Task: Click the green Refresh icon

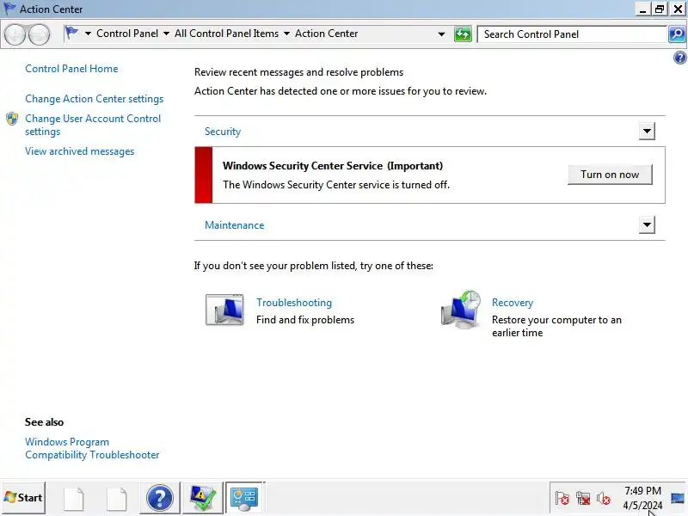Action: tap(463, 34)
